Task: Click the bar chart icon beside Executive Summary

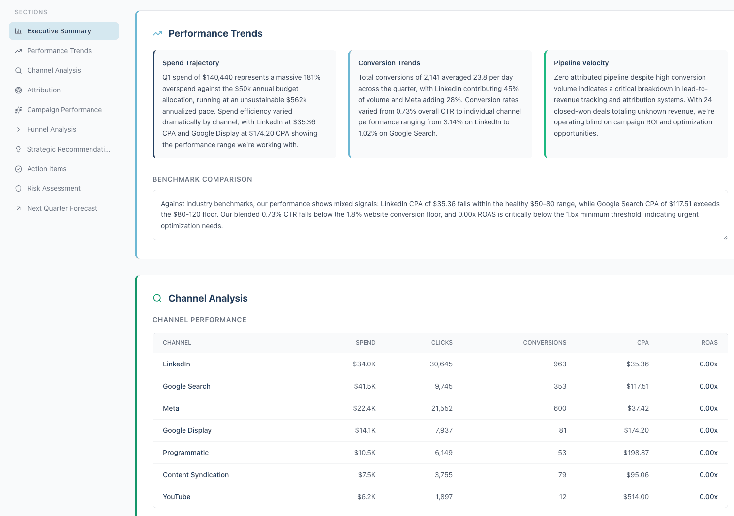Action: pyautogui.click(x=18, y=30)
